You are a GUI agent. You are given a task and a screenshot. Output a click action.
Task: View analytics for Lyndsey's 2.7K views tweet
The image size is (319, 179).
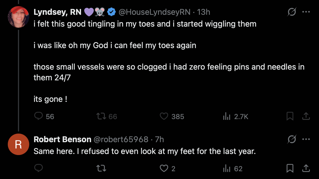tap(227, 116)
